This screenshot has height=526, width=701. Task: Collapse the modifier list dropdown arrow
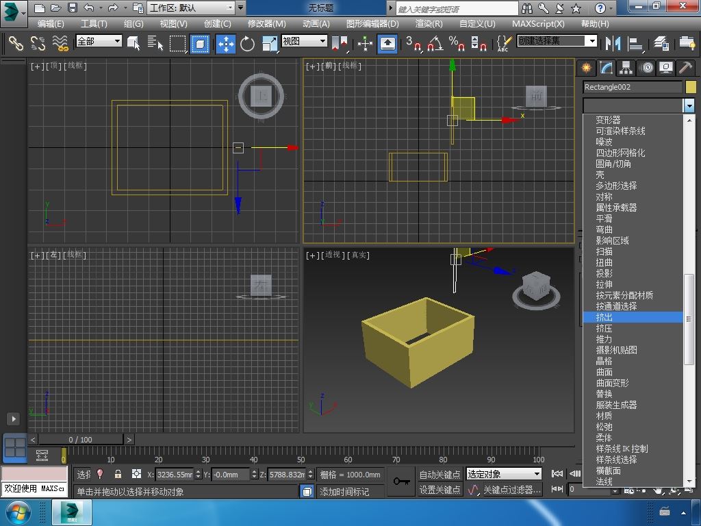pos(689,105)
